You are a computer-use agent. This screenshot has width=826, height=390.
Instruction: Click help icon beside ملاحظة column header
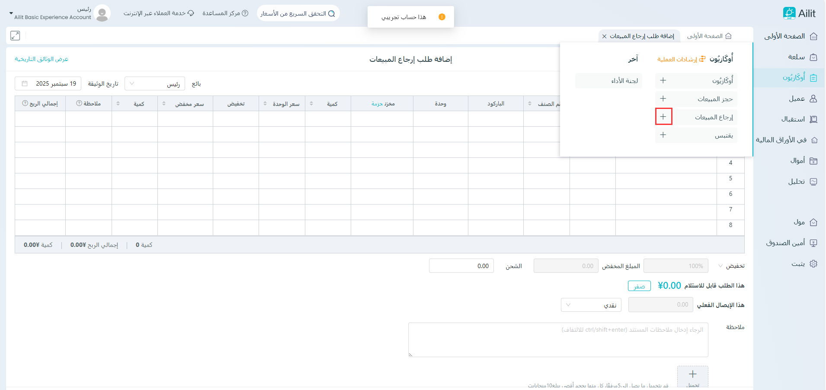pos(79,103)
